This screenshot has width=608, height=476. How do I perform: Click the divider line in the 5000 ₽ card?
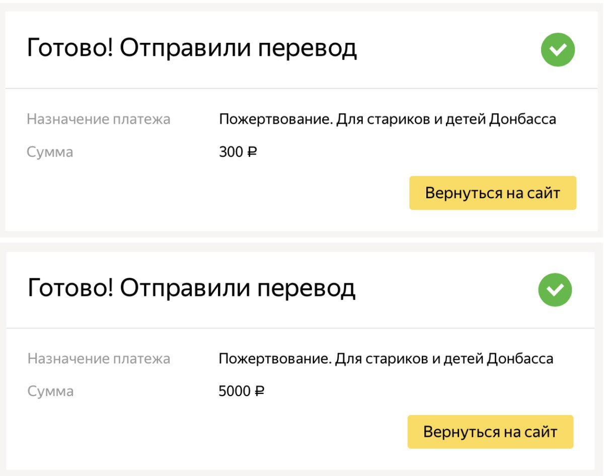click(301, 328)
